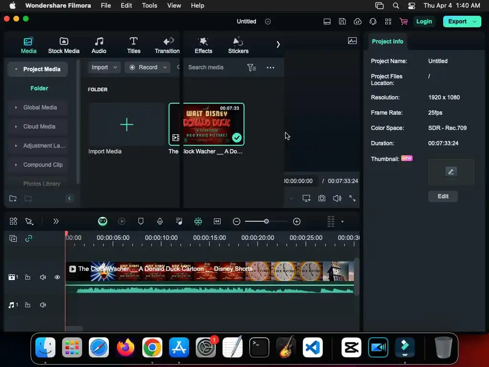The height and width of the screenshot is (367, 489).
Task: Expand the Cloud Media tree item
Action: [16, 126]
